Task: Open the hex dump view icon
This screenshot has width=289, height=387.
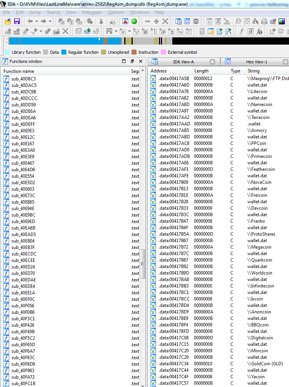Action: pos(187,21)
